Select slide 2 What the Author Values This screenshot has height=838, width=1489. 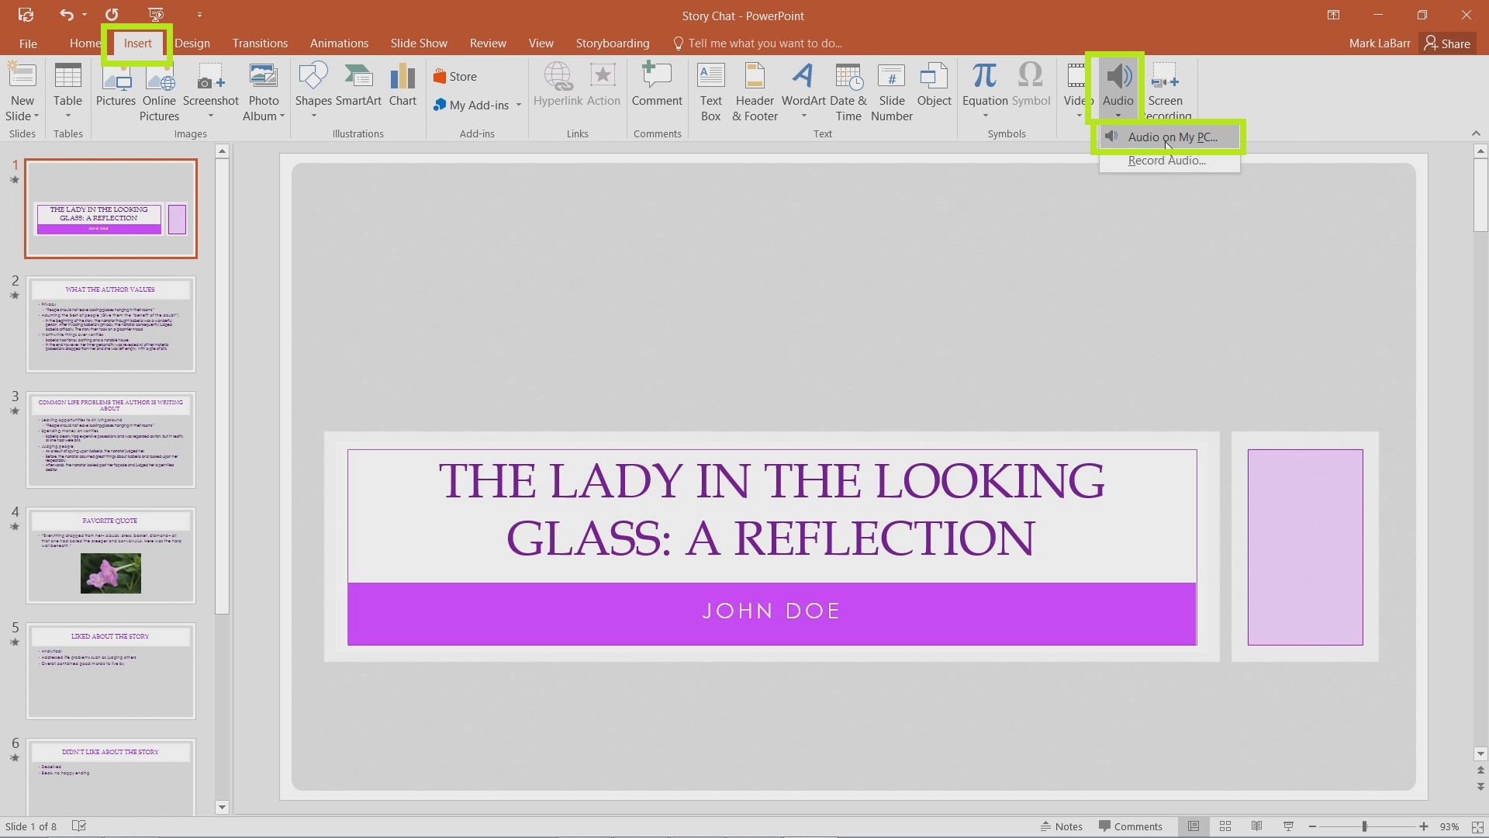point(111,324)
